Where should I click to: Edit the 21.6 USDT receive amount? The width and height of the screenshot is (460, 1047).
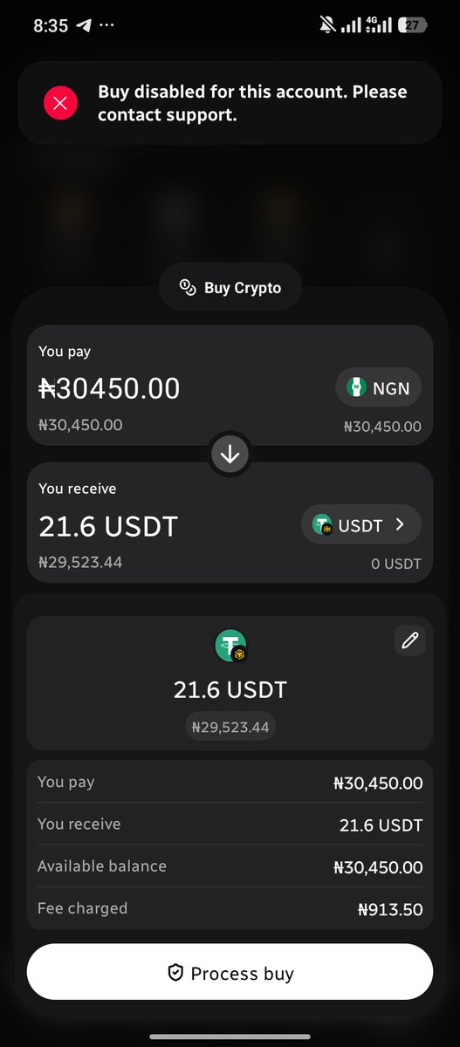pyautogui.click(x=108, y=526)
